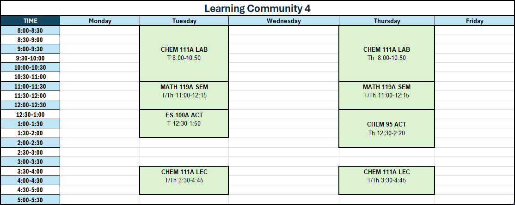Select the Friday column header

click(x=475, y=21)
